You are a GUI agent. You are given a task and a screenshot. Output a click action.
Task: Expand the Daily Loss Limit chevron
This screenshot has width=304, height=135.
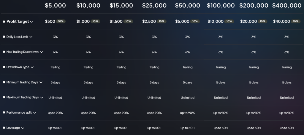pyautogui.click(x=31, y=37)
